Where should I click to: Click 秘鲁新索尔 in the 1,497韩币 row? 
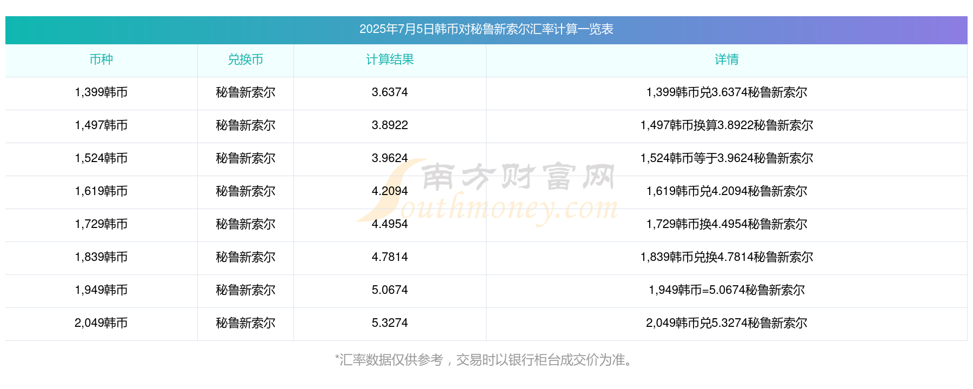245,125
